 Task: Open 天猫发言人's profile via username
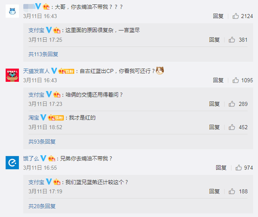[x=36, y=71]
